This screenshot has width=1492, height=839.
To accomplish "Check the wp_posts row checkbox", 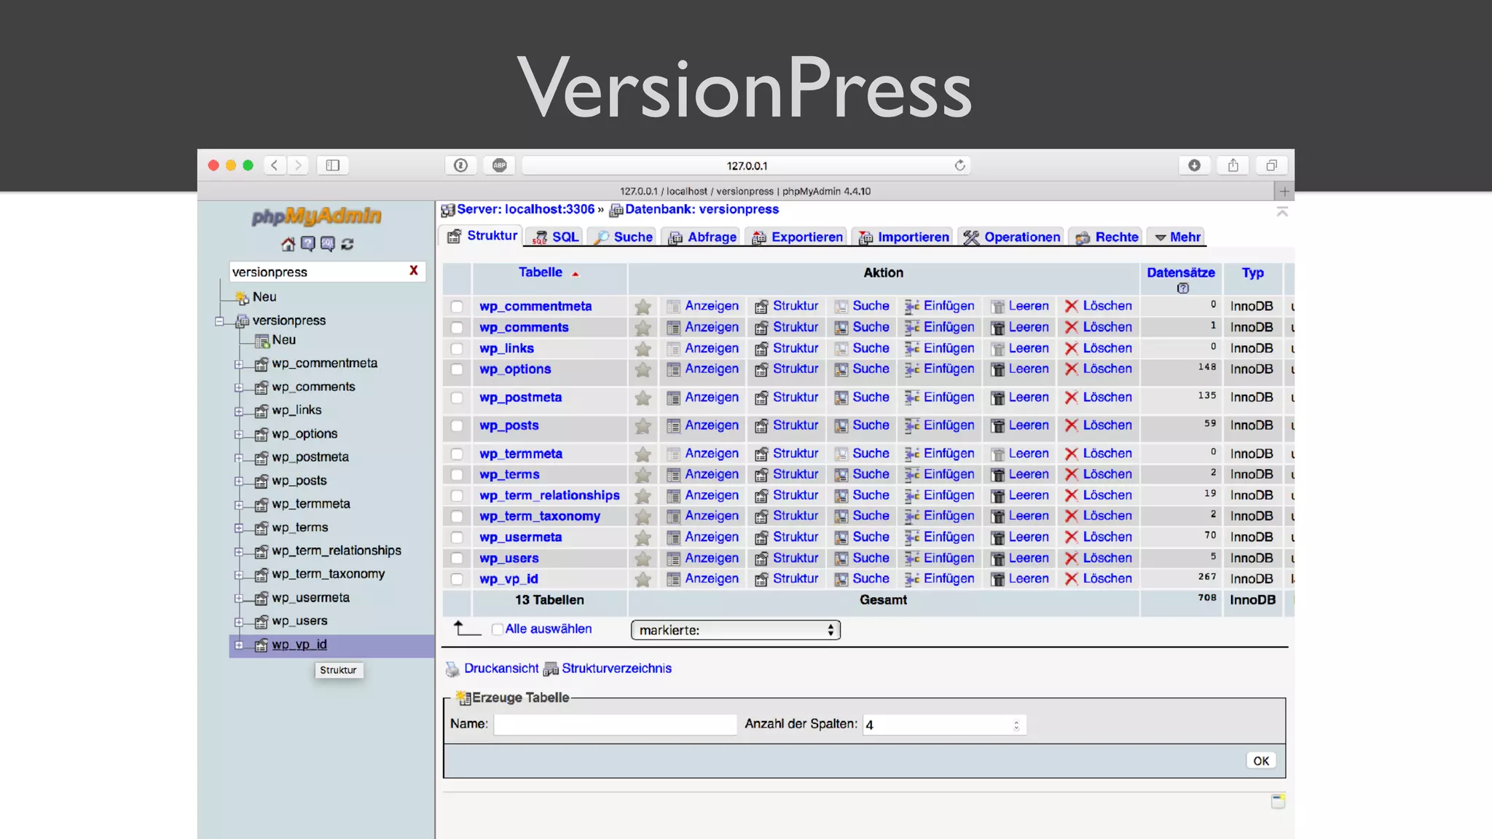I will 457,425.
